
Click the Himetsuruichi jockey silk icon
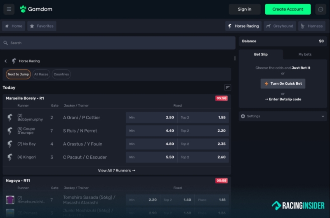[x=10, y=200]
